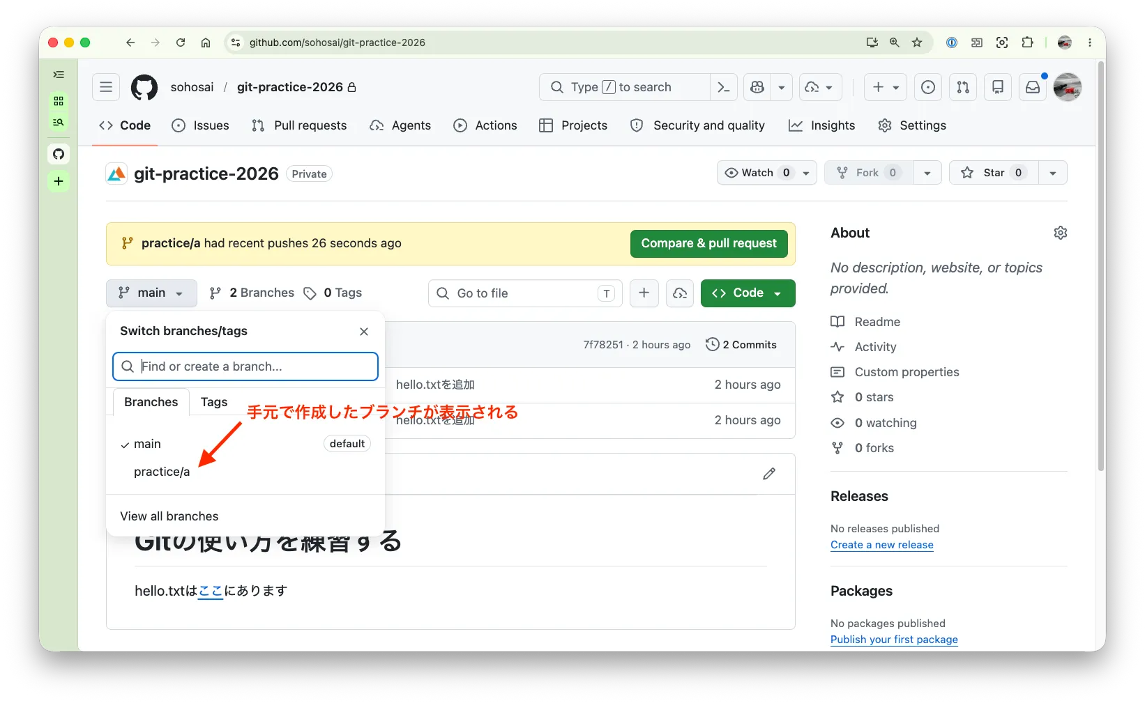The width and height of the screenshot is (1145, 703).
Task: Open the 0 forks link
Action: (862, 448)
